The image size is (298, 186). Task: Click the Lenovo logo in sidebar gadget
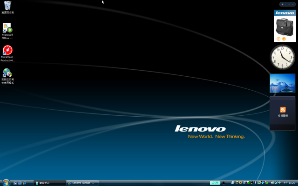coord(284,13)
